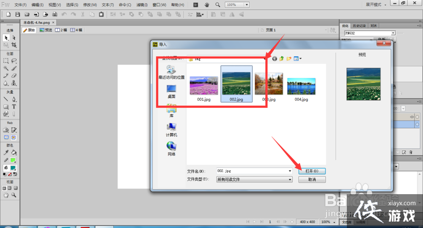Switch to the 2 幅 (2-Up) view
Screen dimensions: 423x228
click(61, 30)
